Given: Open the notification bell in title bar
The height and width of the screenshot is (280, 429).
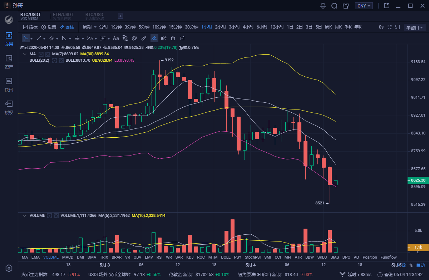Looking at the screenshot, I should coord(323,6).
